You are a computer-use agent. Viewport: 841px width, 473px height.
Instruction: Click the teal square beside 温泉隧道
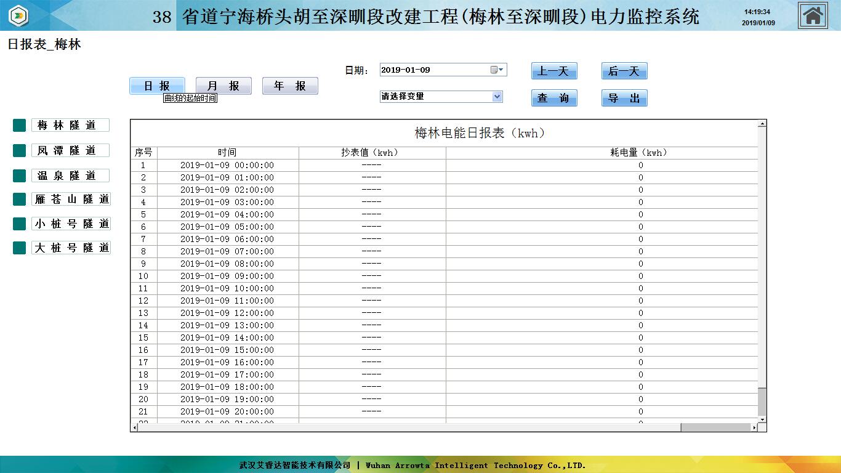point(19,176)
